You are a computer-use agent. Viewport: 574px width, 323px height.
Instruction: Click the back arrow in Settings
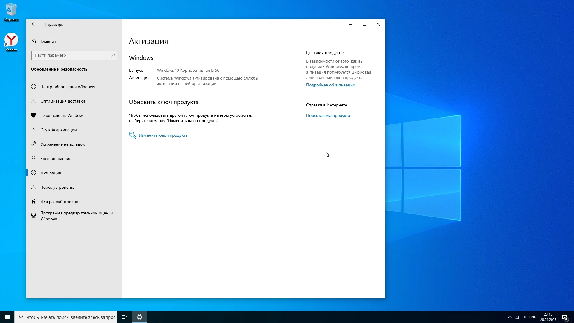pyautogui.click(x=33, y=25)
